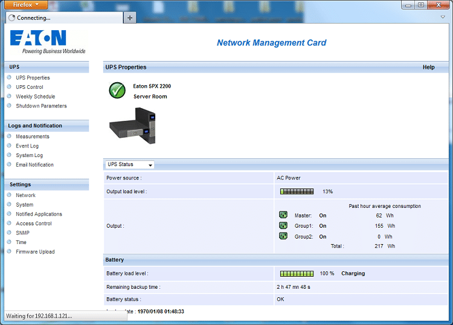Click the bullet icon beside Network
Screen dimensions: 453x325
[x=9, y=195]
